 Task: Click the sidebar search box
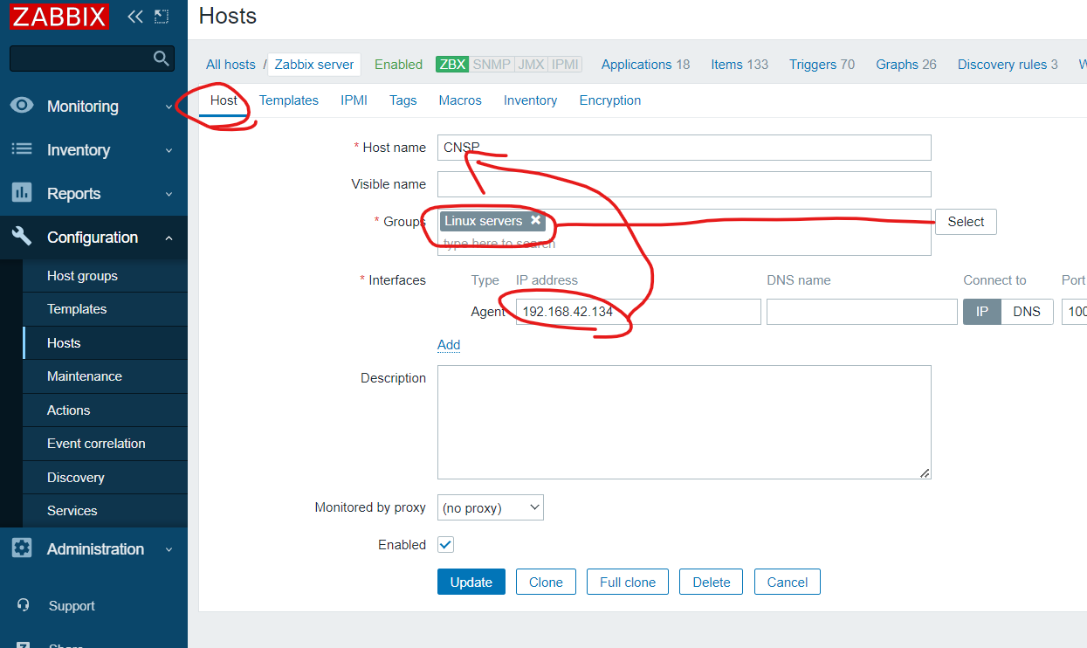point(92,59)
